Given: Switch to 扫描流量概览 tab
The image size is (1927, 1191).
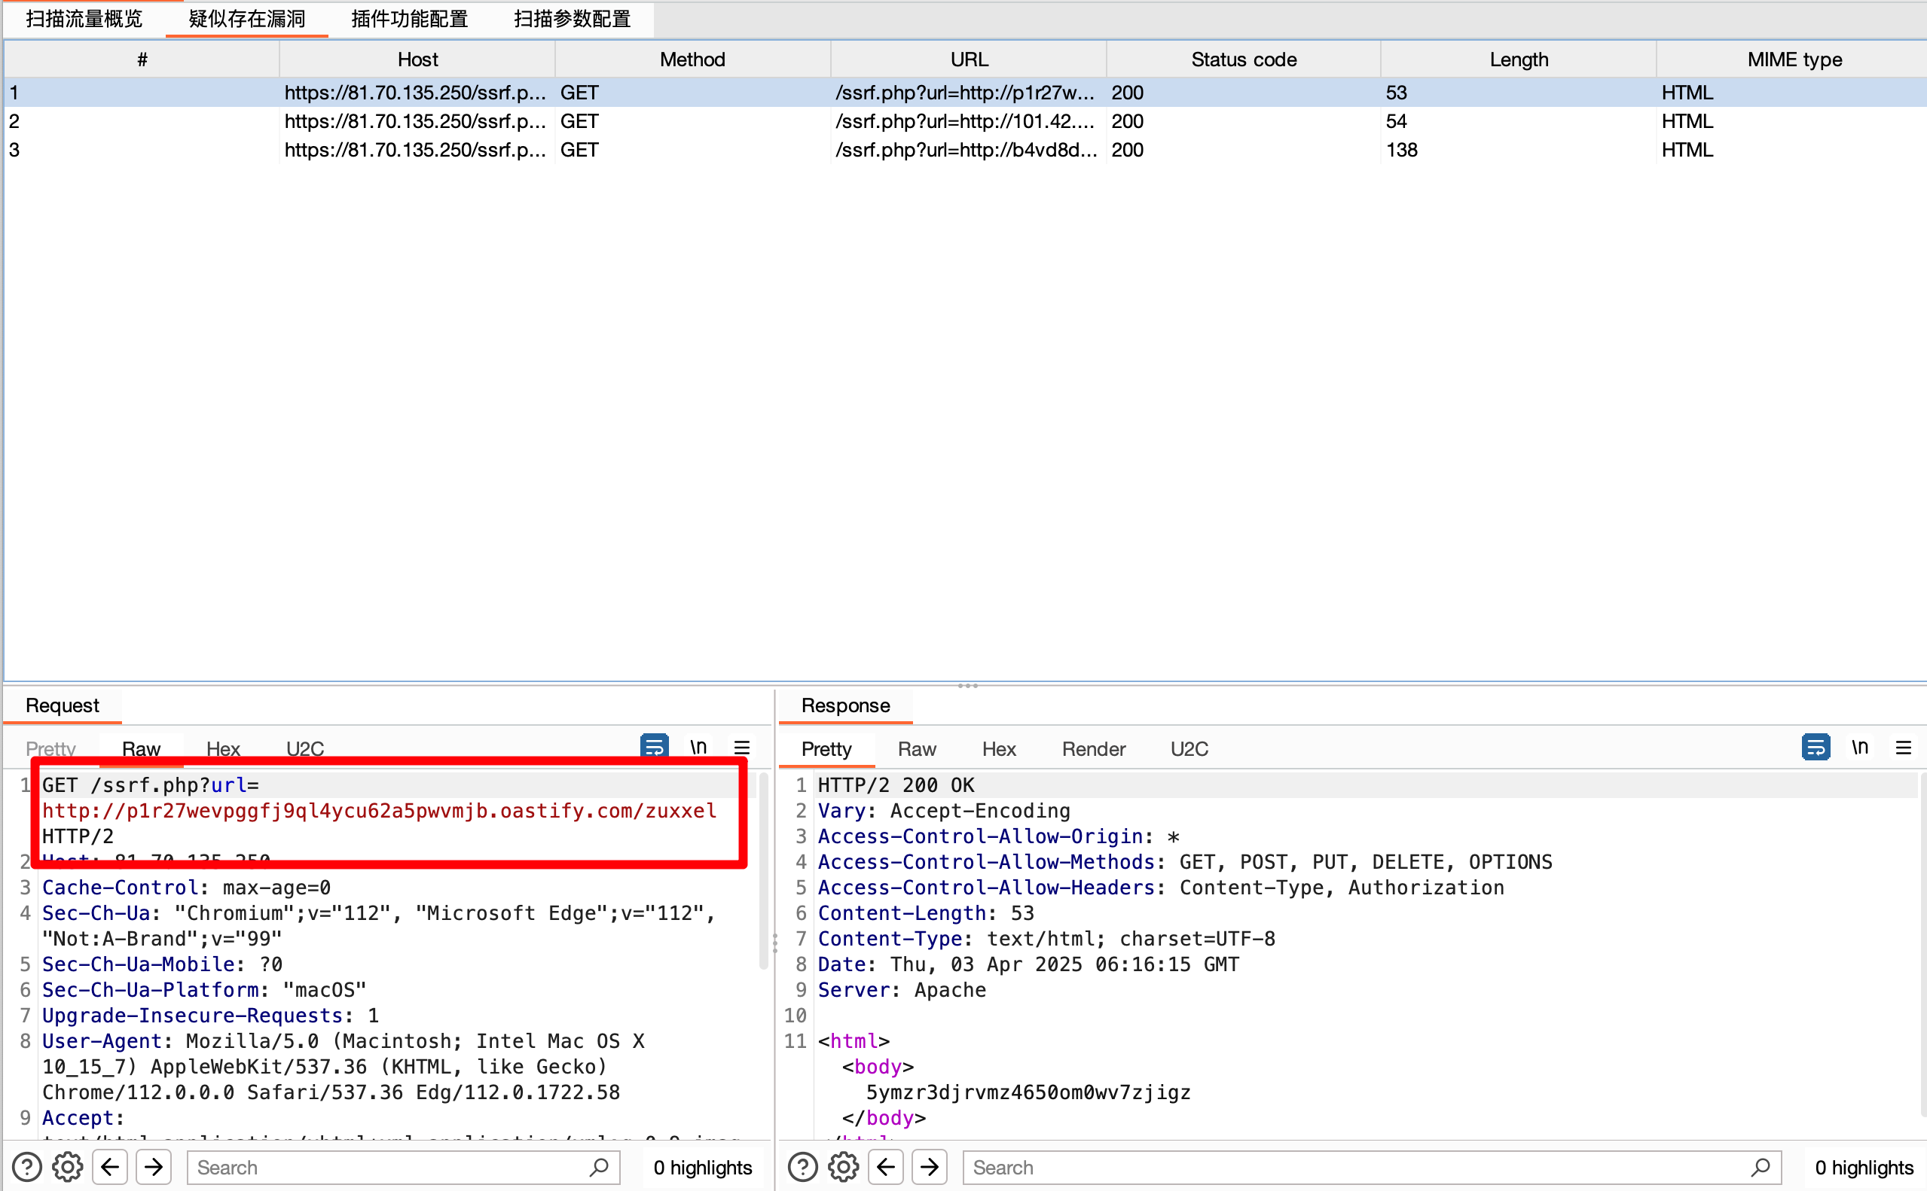Looking at the screenshot, I should point(84,19).
